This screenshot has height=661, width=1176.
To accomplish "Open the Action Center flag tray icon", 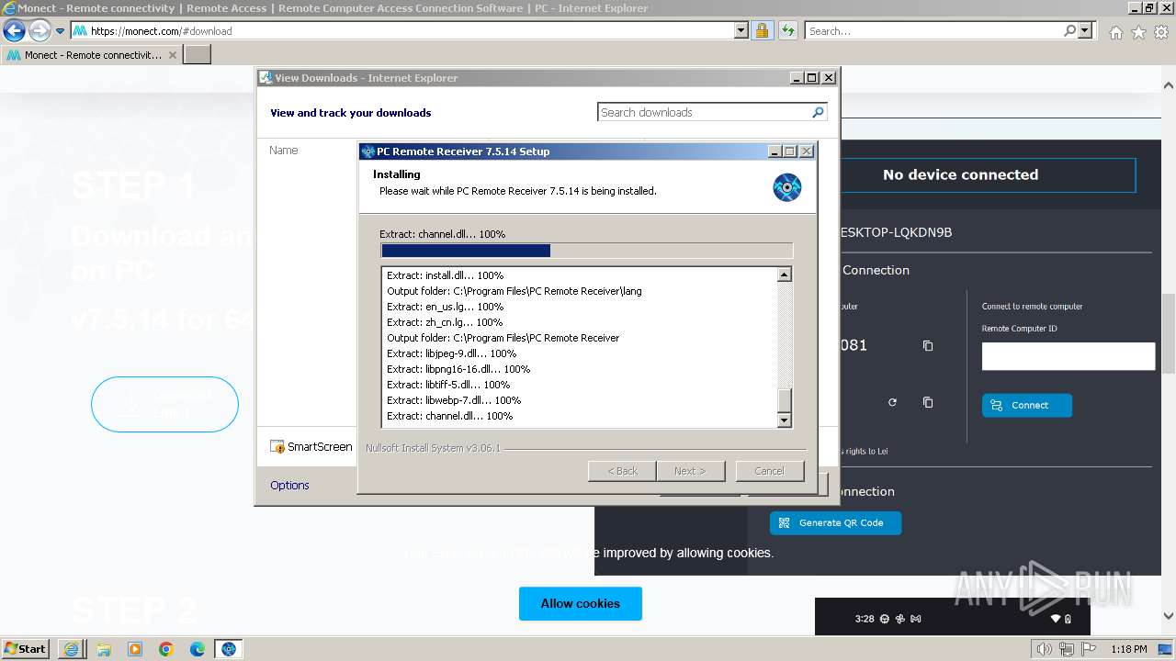I will click(1089, 649).
